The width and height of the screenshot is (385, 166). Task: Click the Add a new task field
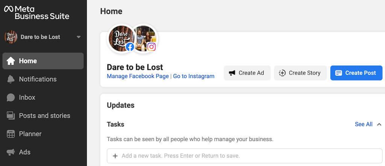[x=244, y=155]
